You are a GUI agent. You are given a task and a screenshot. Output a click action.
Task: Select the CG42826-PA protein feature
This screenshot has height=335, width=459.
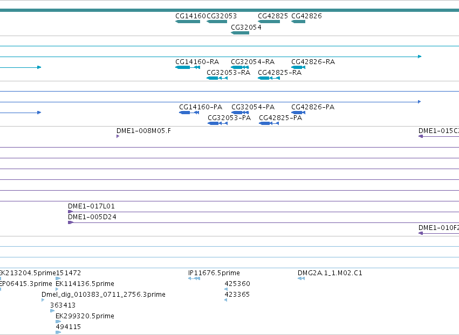pyautogui.click(x=298, y=113)
